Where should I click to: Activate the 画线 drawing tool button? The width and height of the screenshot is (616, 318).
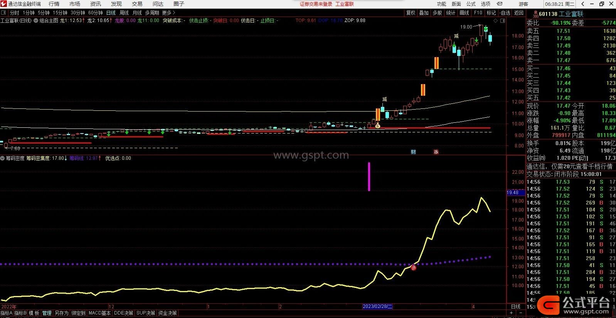pyautogui.click(x=464, y=13)
